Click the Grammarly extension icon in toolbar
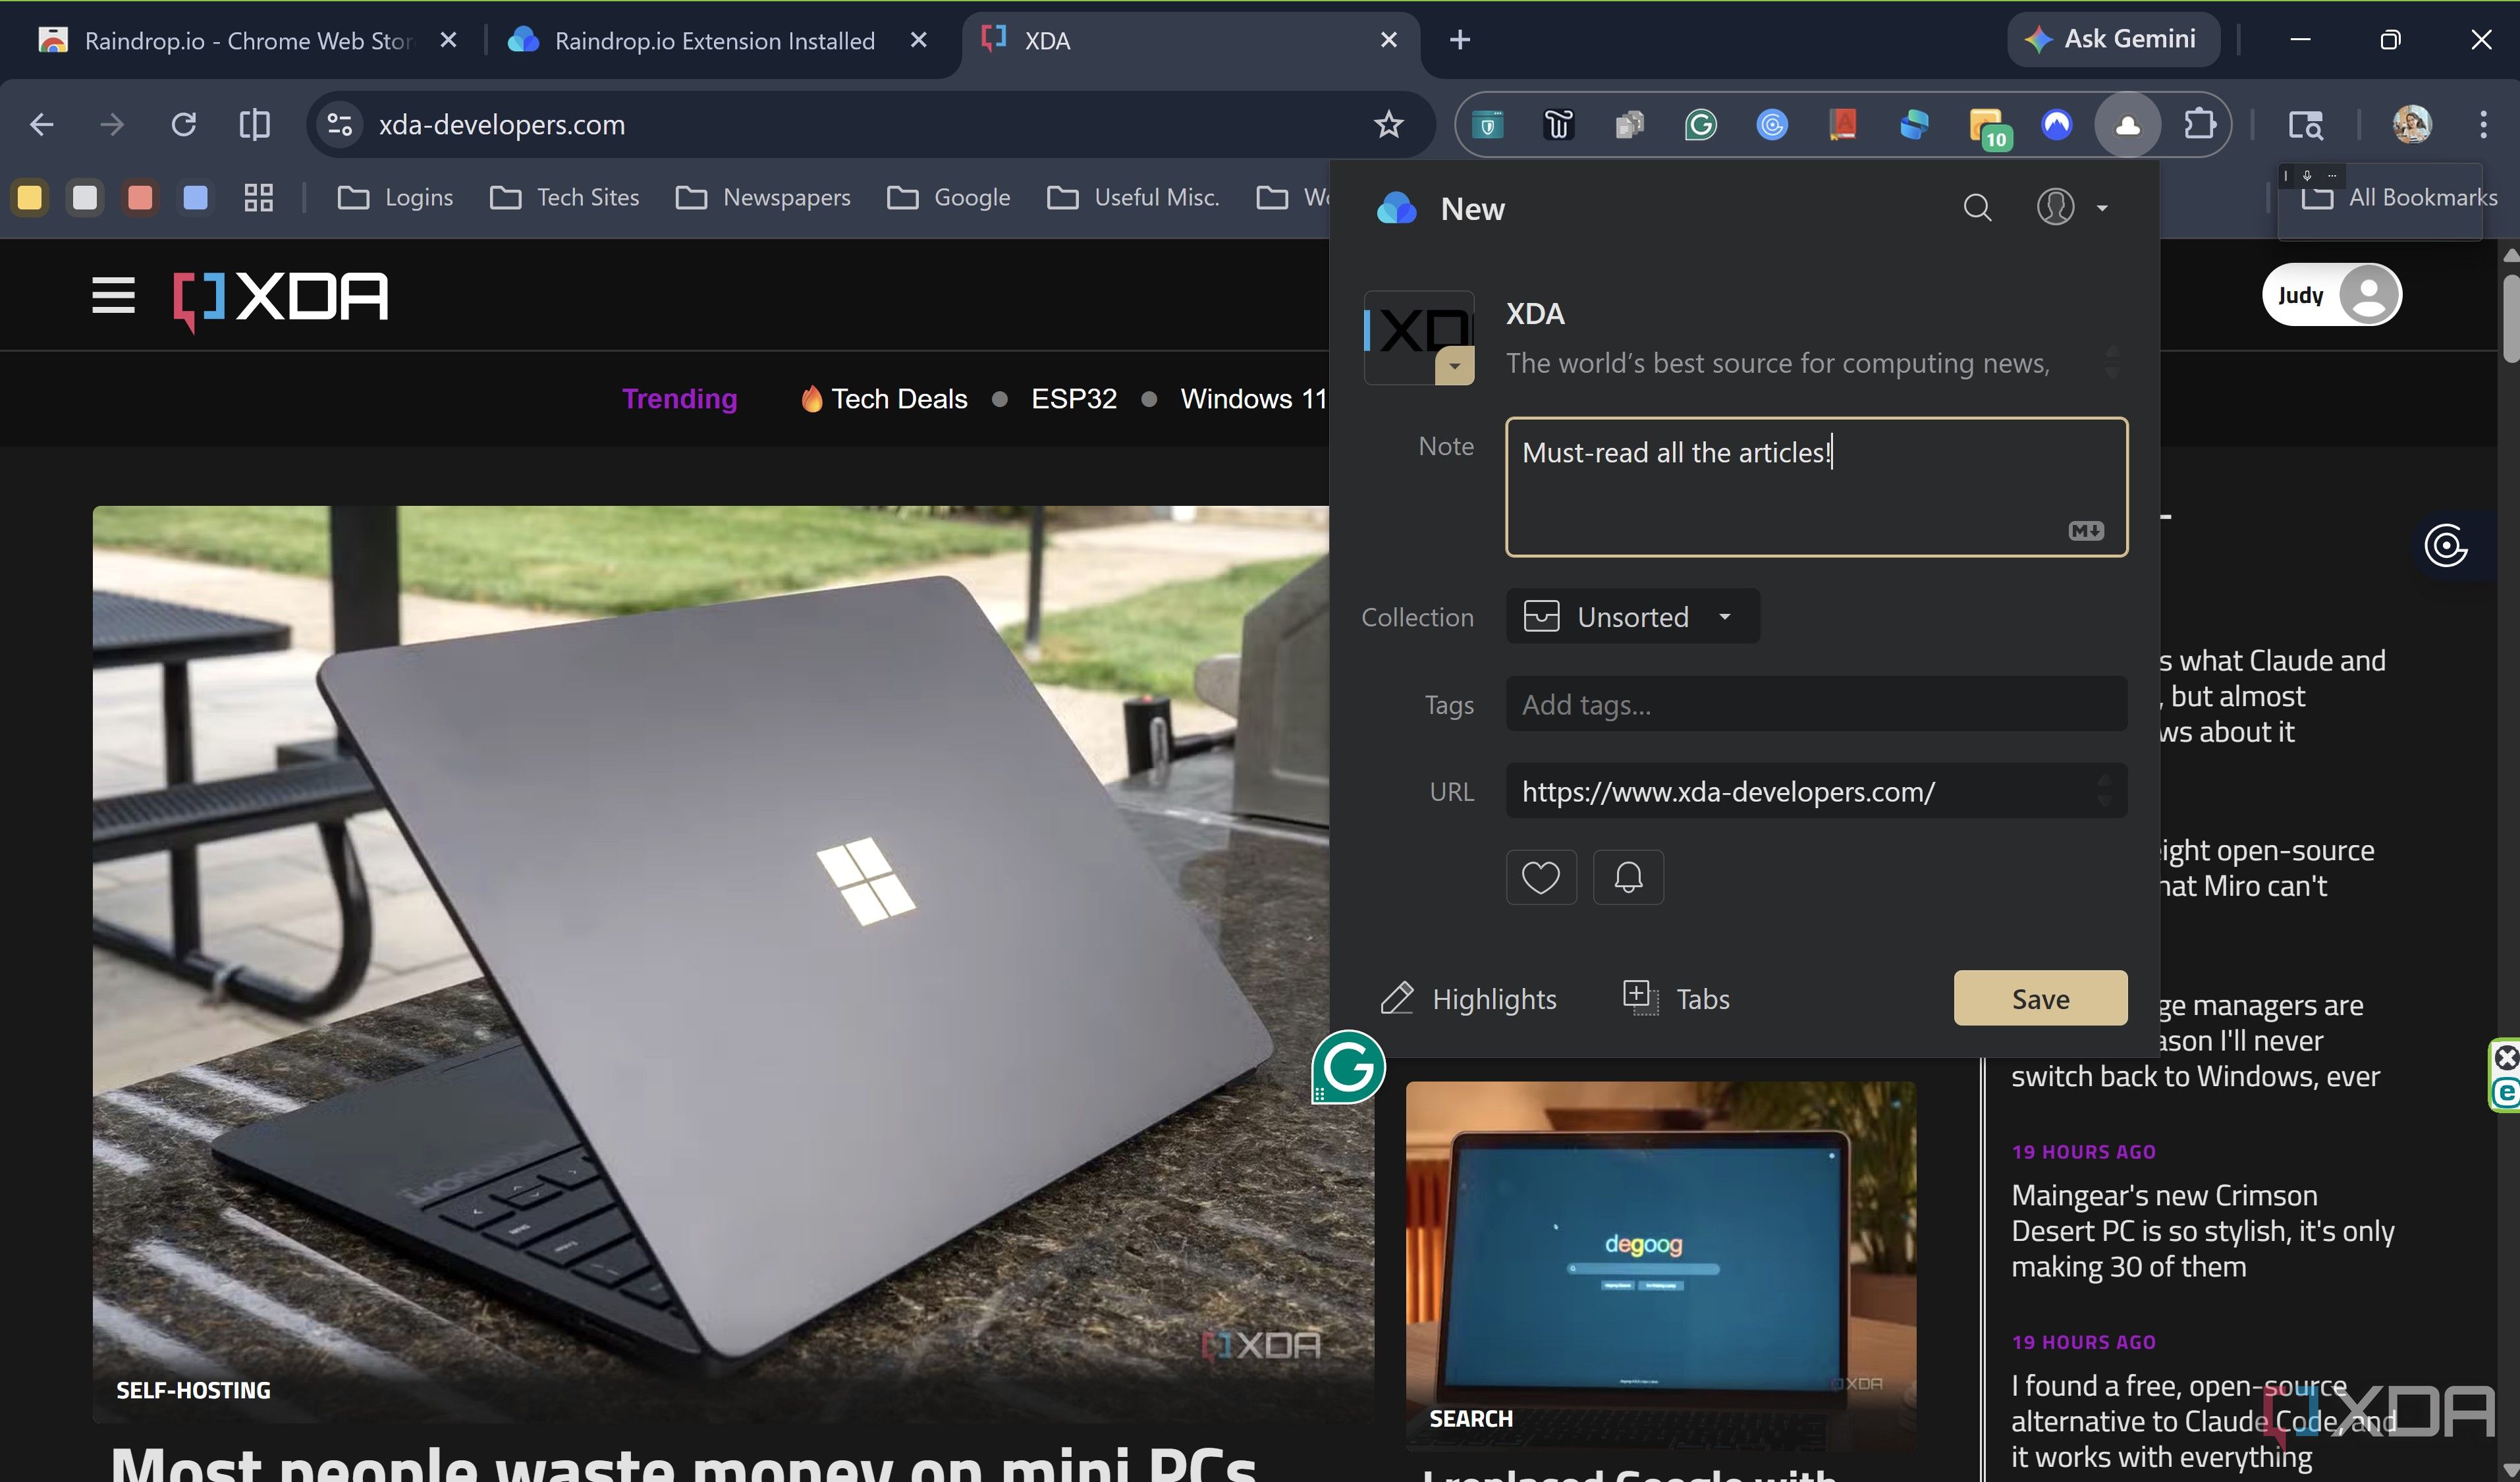2520x1482 pixels. pyautogui.click(x=1700, y=125)
